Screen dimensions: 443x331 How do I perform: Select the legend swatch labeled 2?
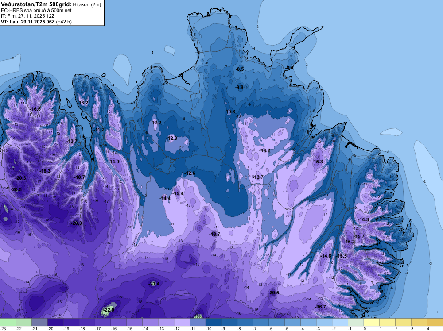[x=403, y=322]
